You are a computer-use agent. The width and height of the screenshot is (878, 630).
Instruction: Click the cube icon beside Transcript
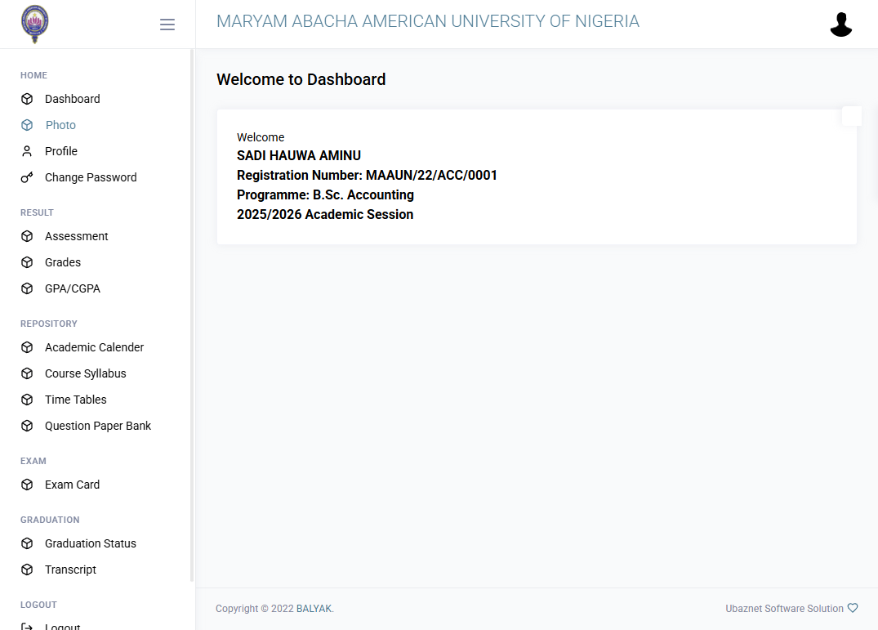click(27, 570)
